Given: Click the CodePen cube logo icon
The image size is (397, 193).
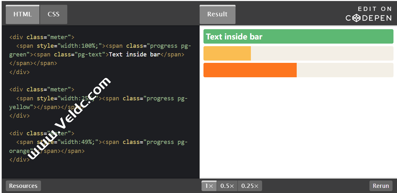Looking at the screenshot, I should coord(356,18).
